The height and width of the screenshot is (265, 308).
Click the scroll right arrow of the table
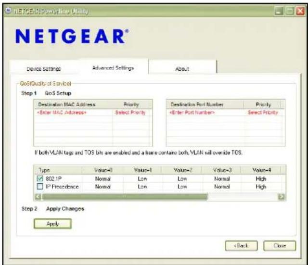282,197
